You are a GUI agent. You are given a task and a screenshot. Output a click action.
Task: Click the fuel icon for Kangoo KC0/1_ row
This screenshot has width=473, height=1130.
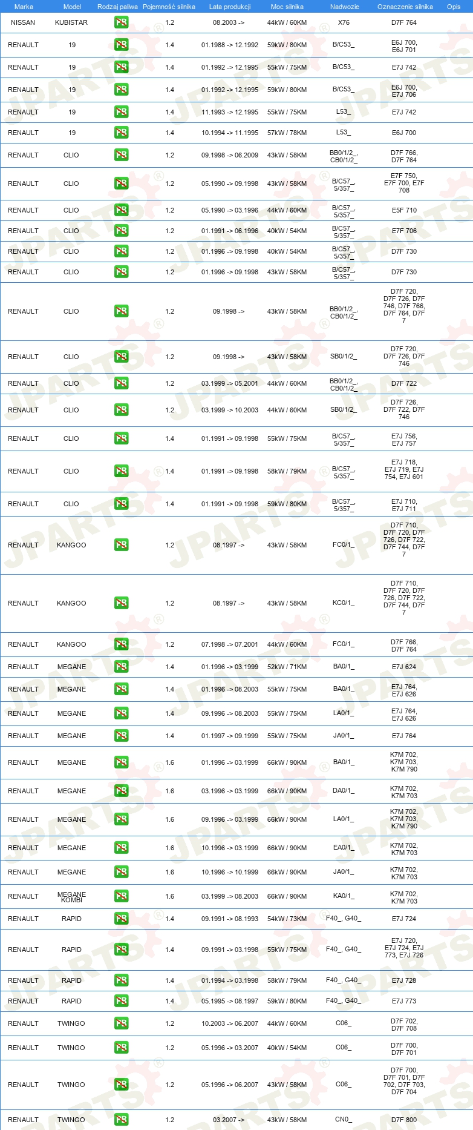121,603
